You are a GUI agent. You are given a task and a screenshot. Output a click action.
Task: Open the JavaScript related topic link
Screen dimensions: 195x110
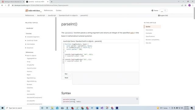coord(30,28)
